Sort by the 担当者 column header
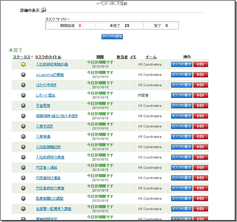 (x=122, y=57)
